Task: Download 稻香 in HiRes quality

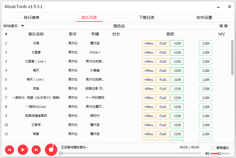Action: pyautogui.click(x=149, y=134)
